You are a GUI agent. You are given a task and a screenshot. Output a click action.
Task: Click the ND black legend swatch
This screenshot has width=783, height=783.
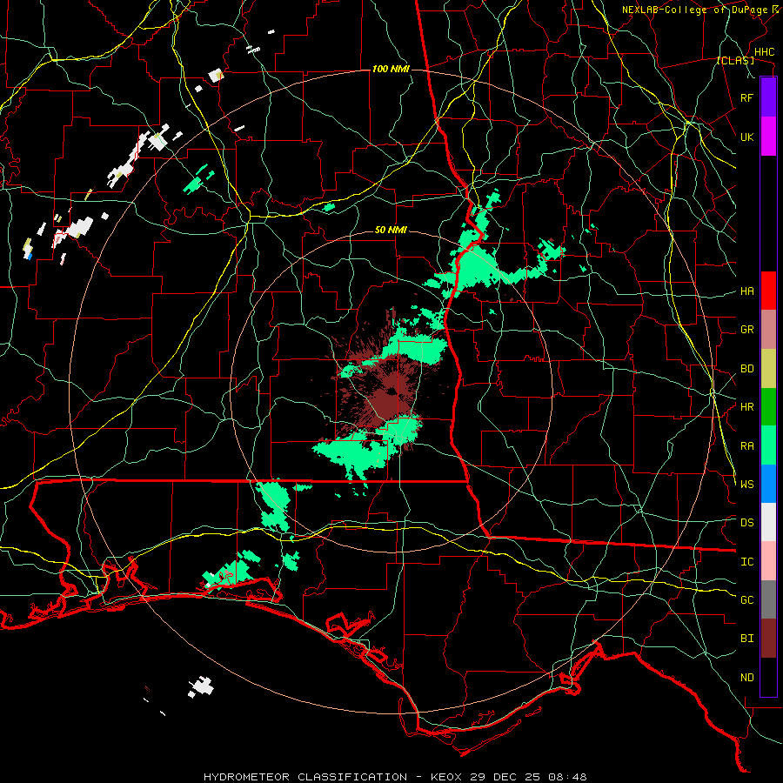click(768, 677)
